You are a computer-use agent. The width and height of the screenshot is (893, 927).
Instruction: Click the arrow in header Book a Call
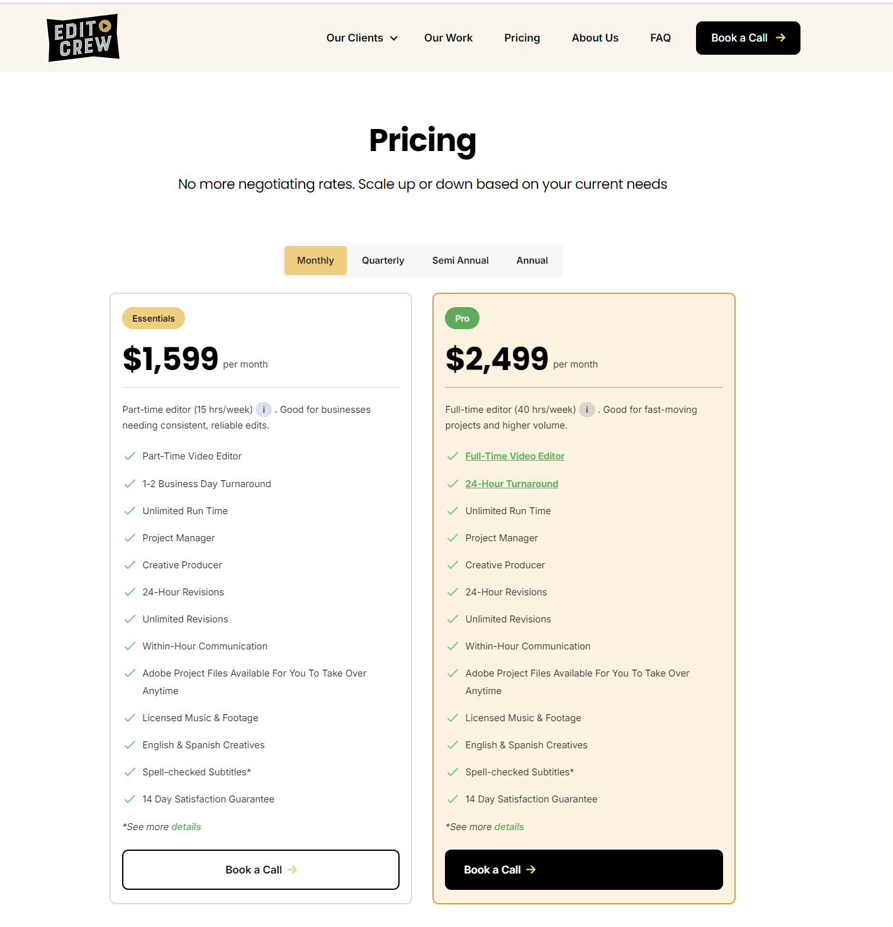[780, 38]
